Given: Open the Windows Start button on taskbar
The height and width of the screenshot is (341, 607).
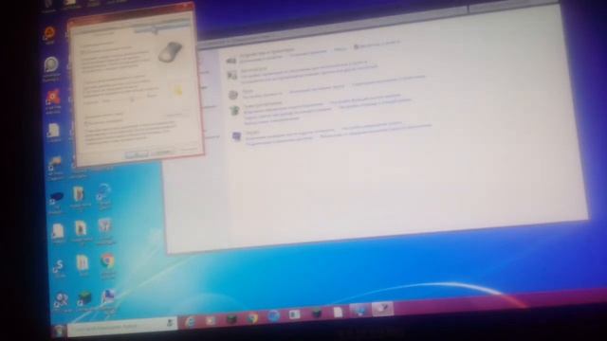Looking at the screenshot, I should click(x=59, y=331).
